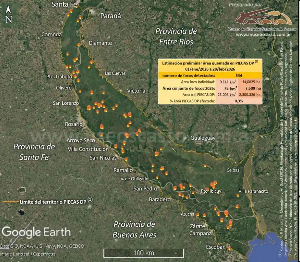Click the '23.003 km²' cell

(x=227, y=95)
